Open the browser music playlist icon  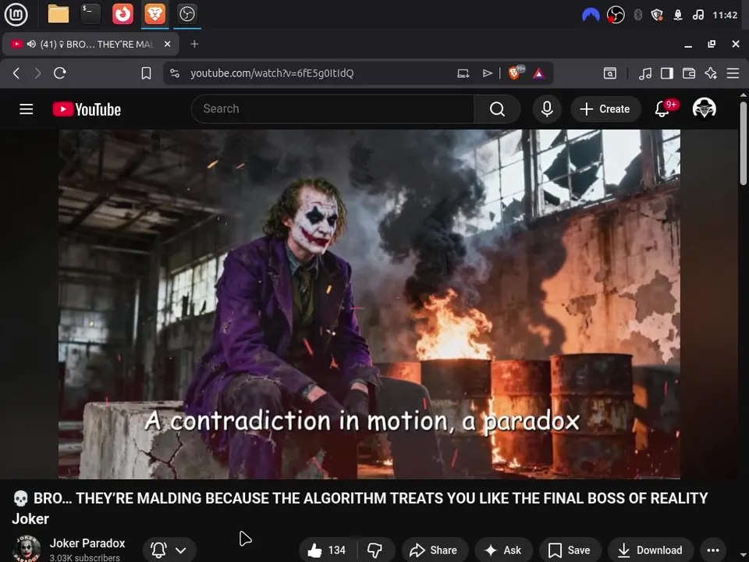tap(645, 73)
